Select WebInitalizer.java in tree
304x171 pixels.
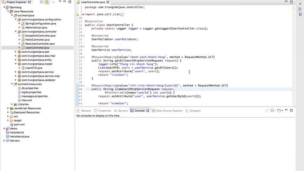coord(36,28)
